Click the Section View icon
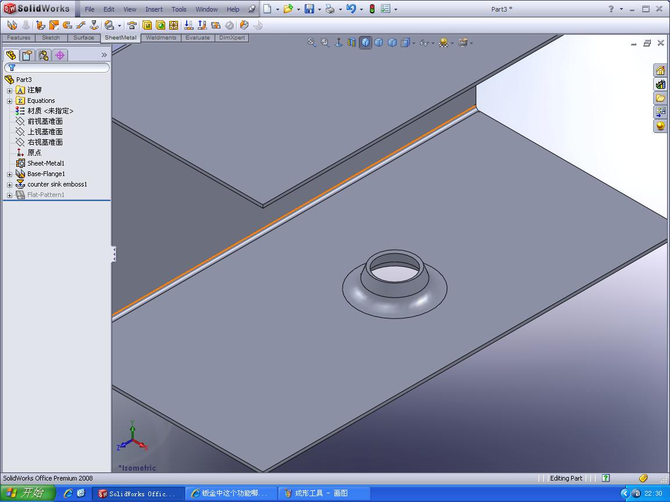 pos(352,42)
